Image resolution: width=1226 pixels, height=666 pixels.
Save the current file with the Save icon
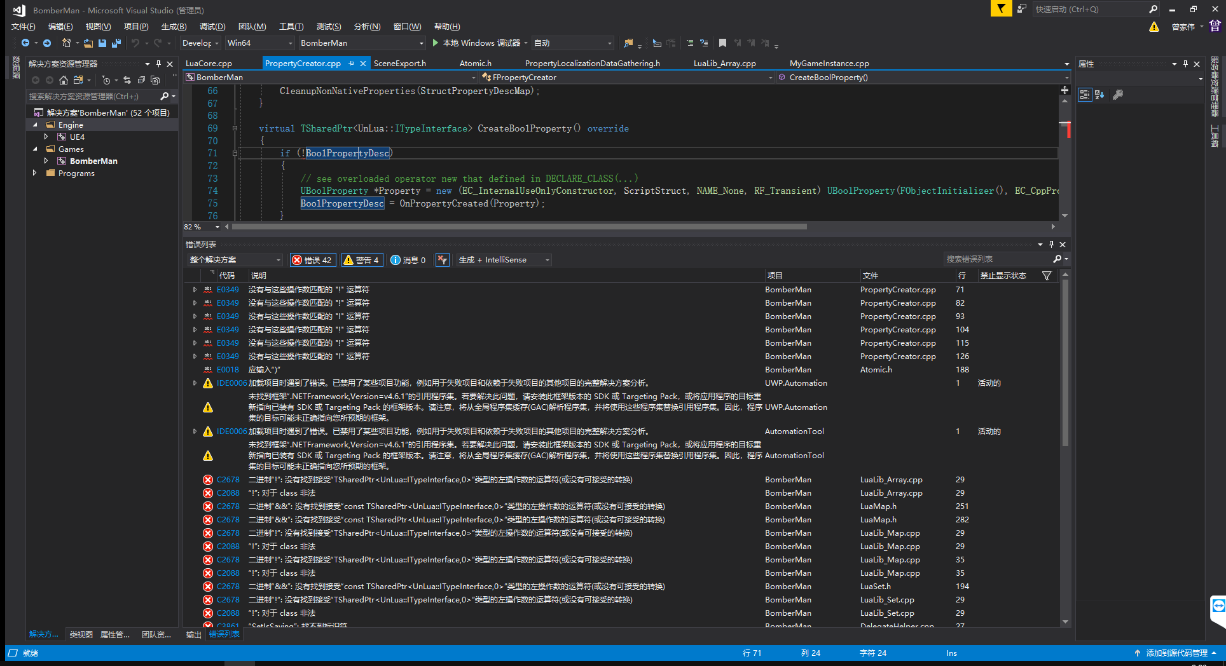[102, 43]
